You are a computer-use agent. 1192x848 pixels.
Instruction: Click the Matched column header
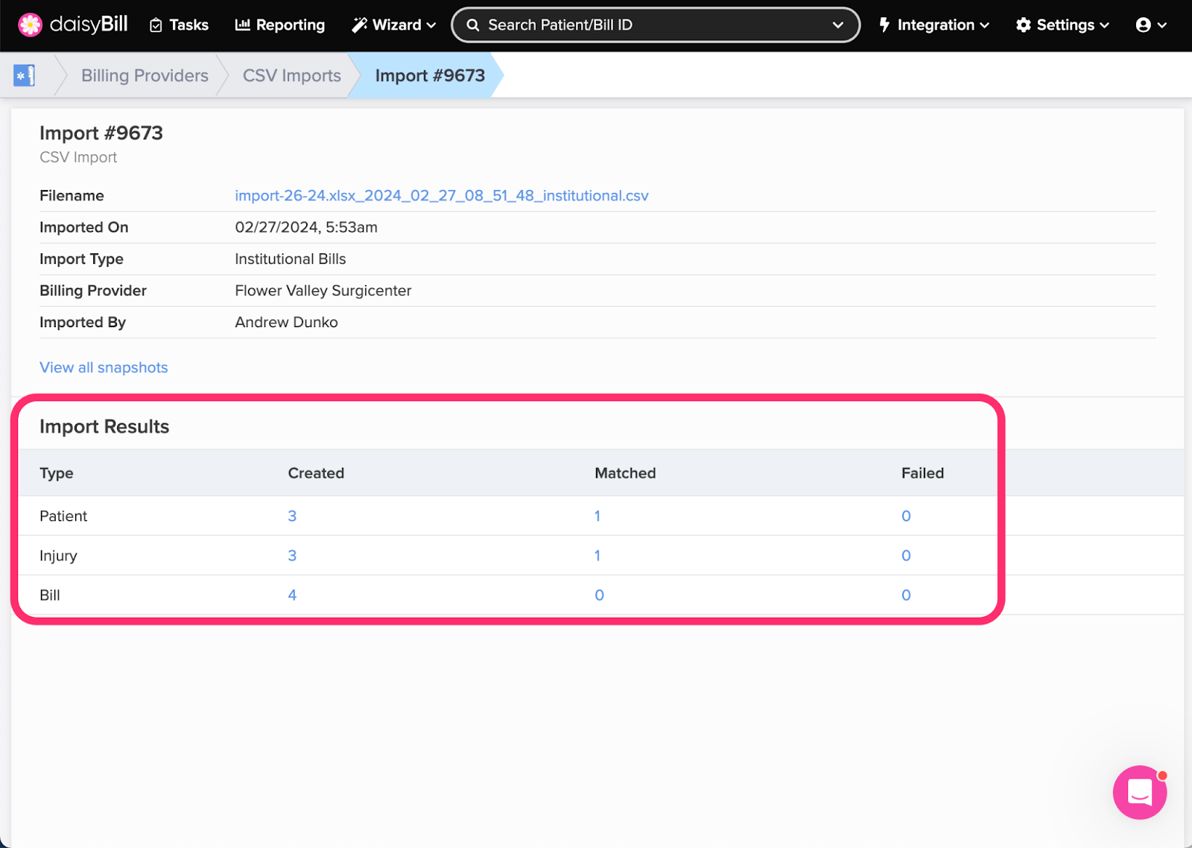pyautogui.click(x=625, y=473)
